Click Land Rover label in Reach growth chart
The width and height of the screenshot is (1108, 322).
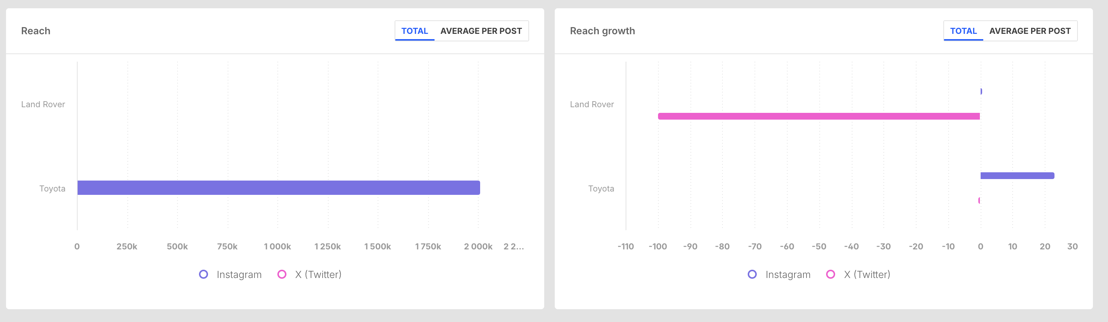[592, 104]
